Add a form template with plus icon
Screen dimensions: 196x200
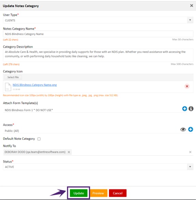coord(185,109)
